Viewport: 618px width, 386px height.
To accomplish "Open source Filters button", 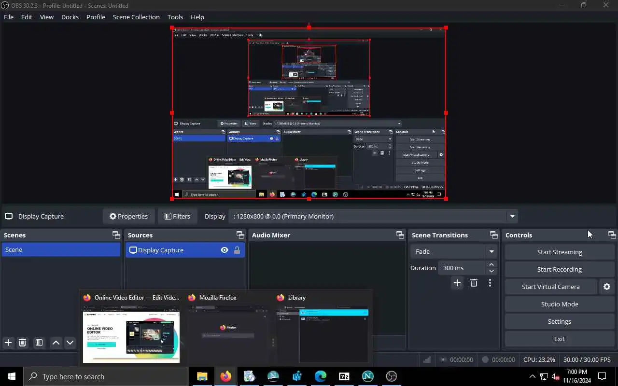I will 177,216.
